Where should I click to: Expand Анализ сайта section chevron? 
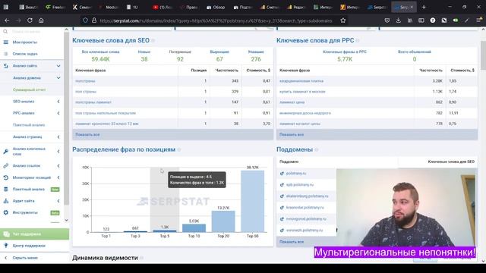[x=58, y=66]
